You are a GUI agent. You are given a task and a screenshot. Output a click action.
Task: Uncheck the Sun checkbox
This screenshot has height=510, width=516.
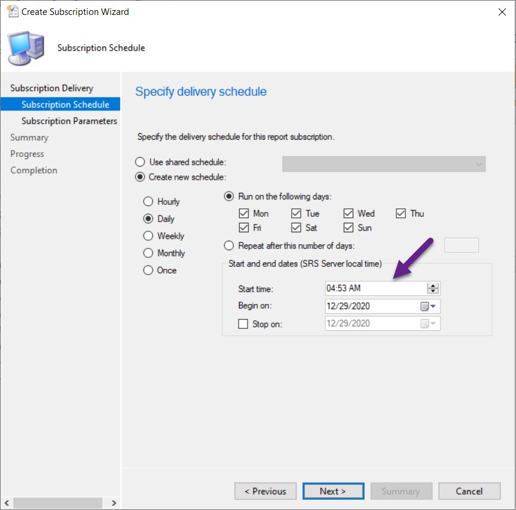[x=347, y=228]
